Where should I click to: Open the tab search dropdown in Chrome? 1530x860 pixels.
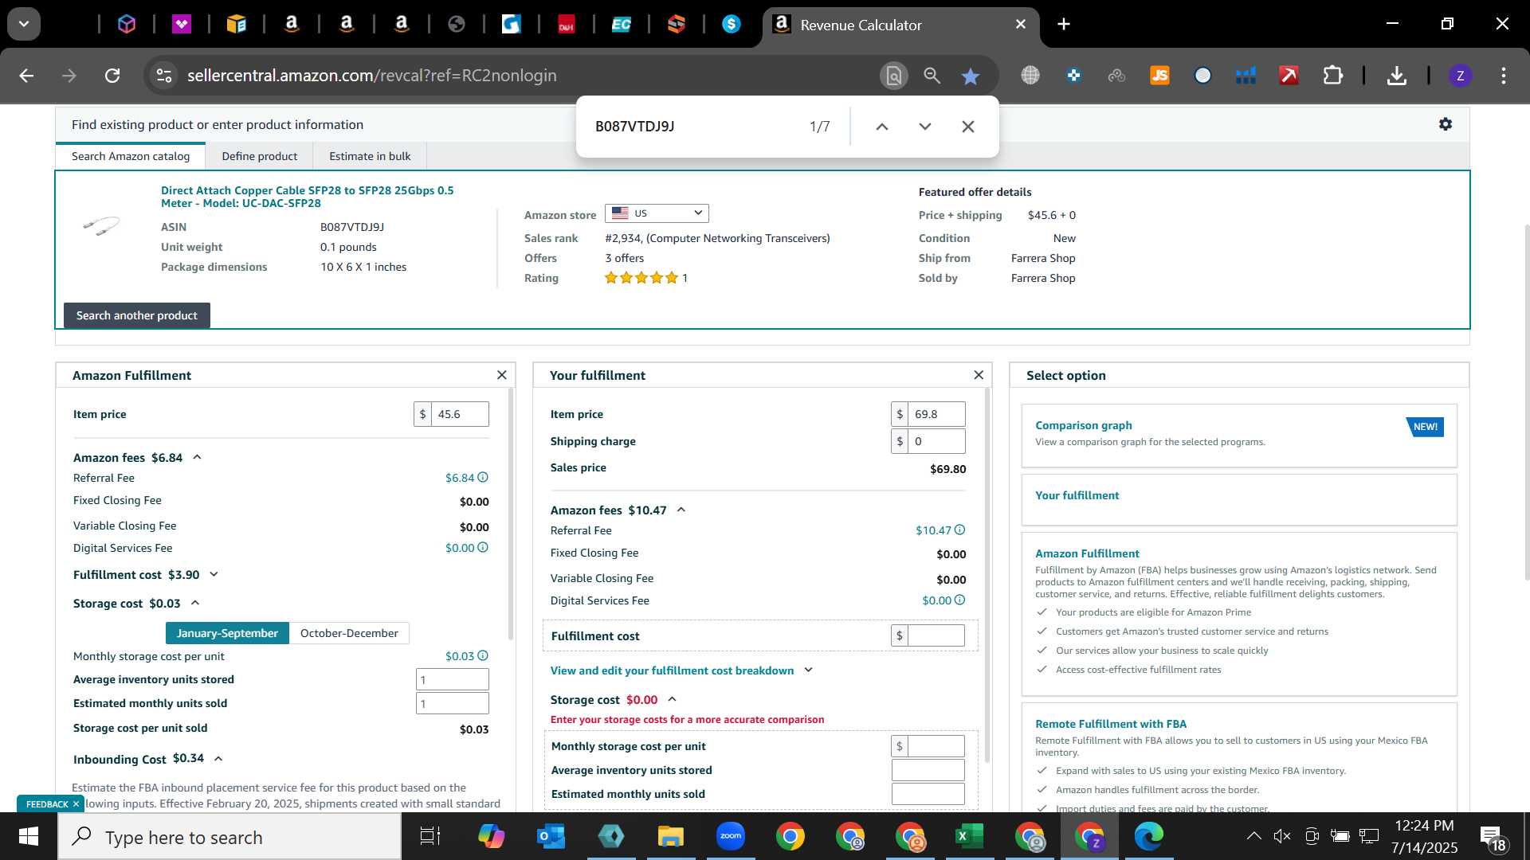pos(24,24)
